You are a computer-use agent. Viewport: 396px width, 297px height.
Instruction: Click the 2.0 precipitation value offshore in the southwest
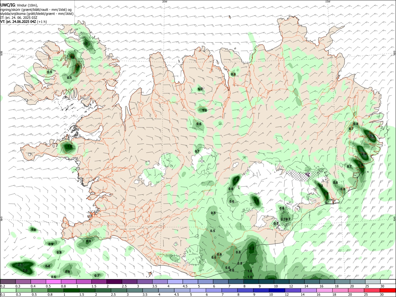(25, 270)
